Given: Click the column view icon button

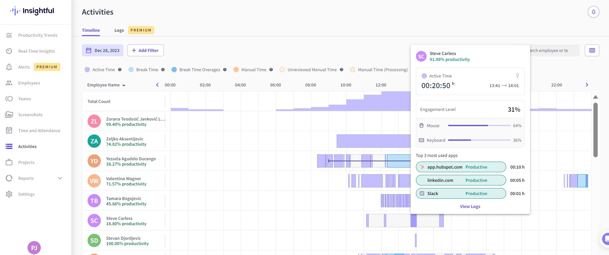Looking at the screenshot, I should (x=592, y=50).
